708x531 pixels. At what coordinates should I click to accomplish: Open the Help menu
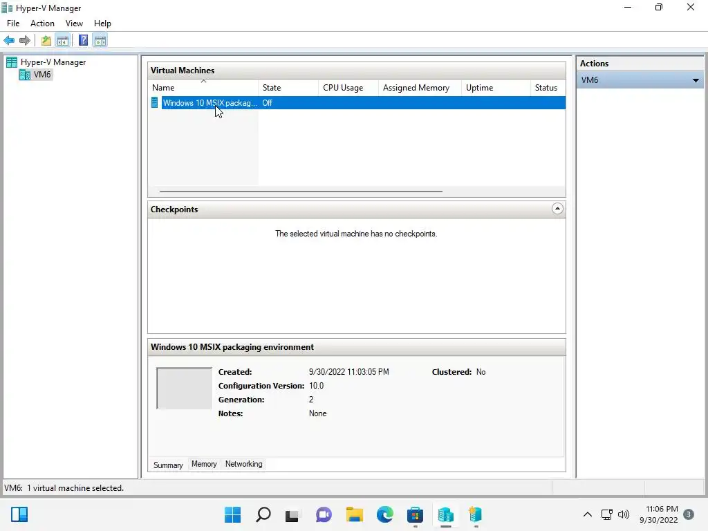tap(102, 24)
